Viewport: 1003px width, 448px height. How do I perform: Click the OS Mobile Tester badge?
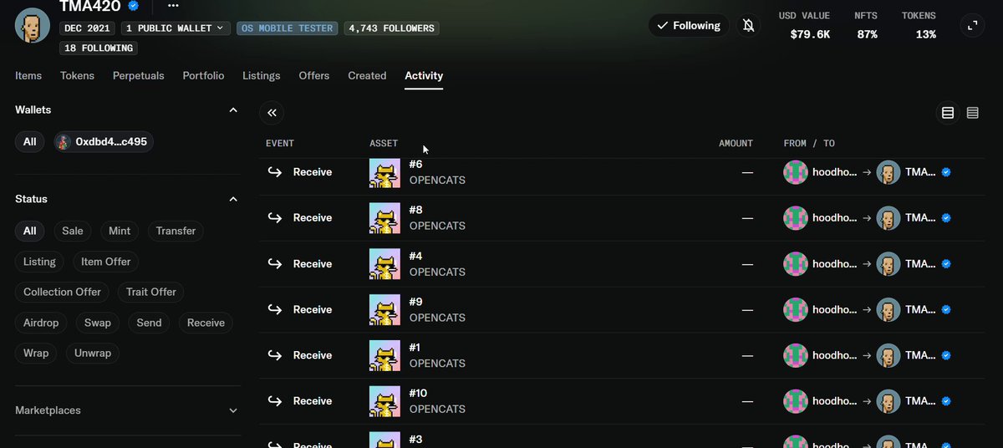pyautogui.click(x=288, y=28)
